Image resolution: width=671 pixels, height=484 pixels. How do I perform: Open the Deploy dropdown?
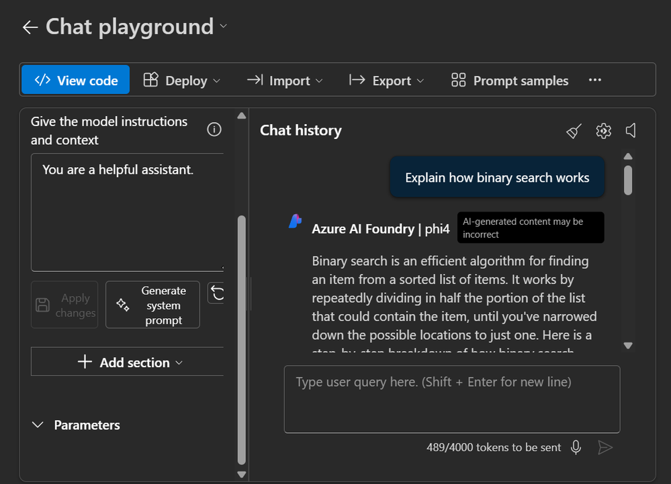pos(182,81)
